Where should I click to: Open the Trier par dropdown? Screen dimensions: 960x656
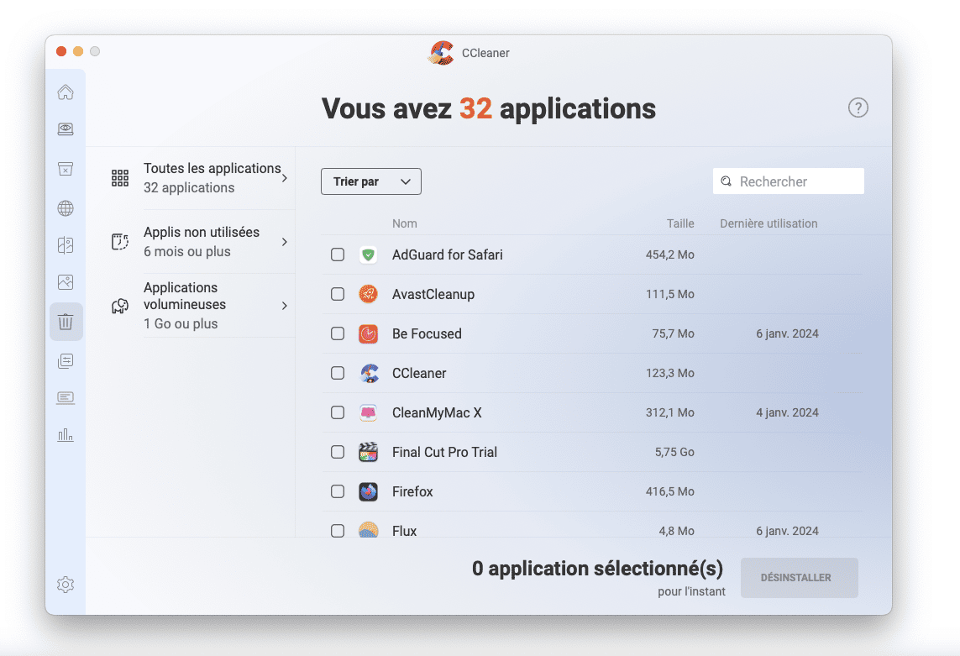pyautogui.click(x=371, y=181)
